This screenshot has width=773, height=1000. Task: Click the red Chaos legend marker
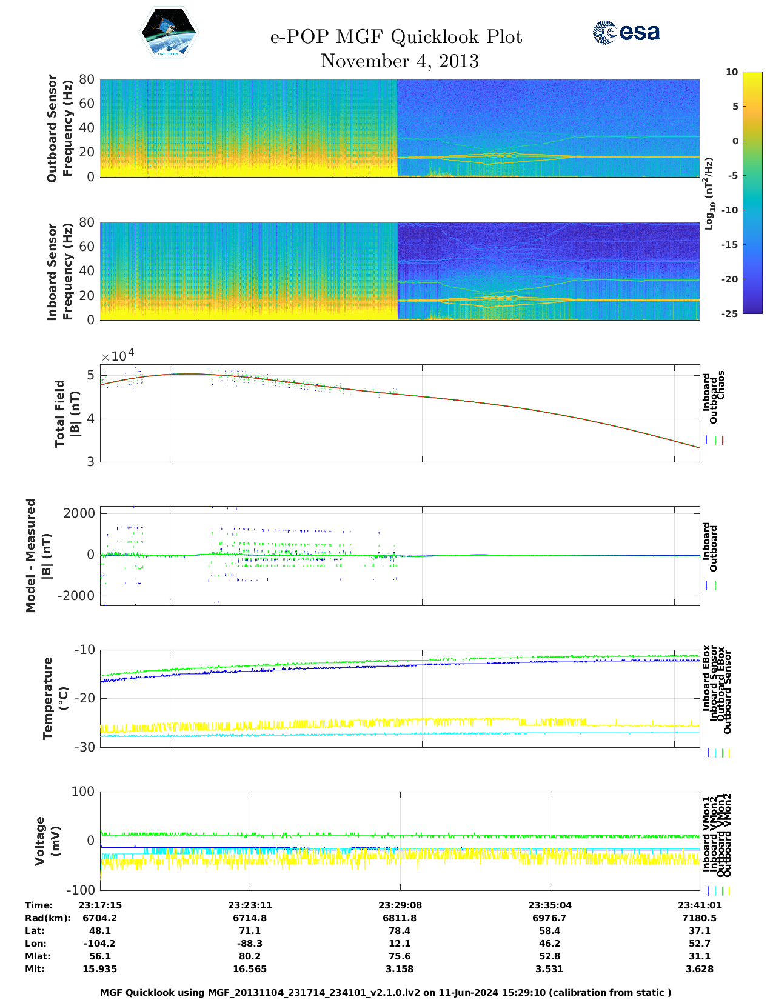pyautogui.click(x=723, y=441)
